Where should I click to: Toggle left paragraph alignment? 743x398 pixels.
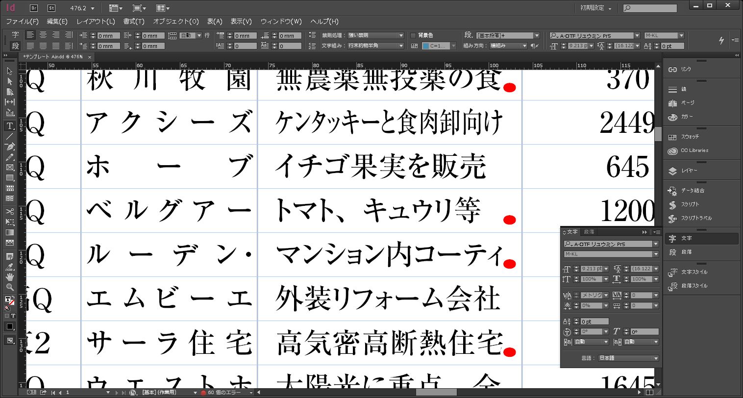(30, 35)
